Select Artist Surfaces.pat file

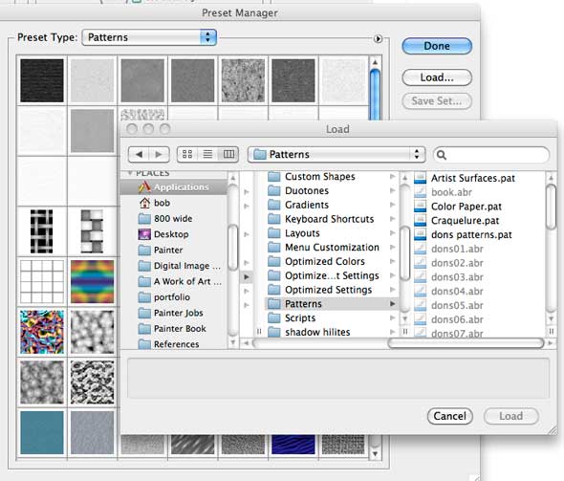(x=472, y=178)
